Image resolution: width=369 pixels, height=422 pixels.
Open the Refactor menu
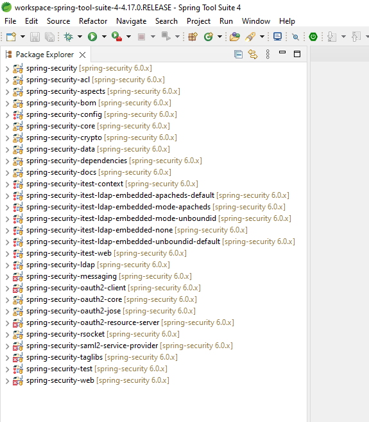pyautogui.click(x=93, y=21)
